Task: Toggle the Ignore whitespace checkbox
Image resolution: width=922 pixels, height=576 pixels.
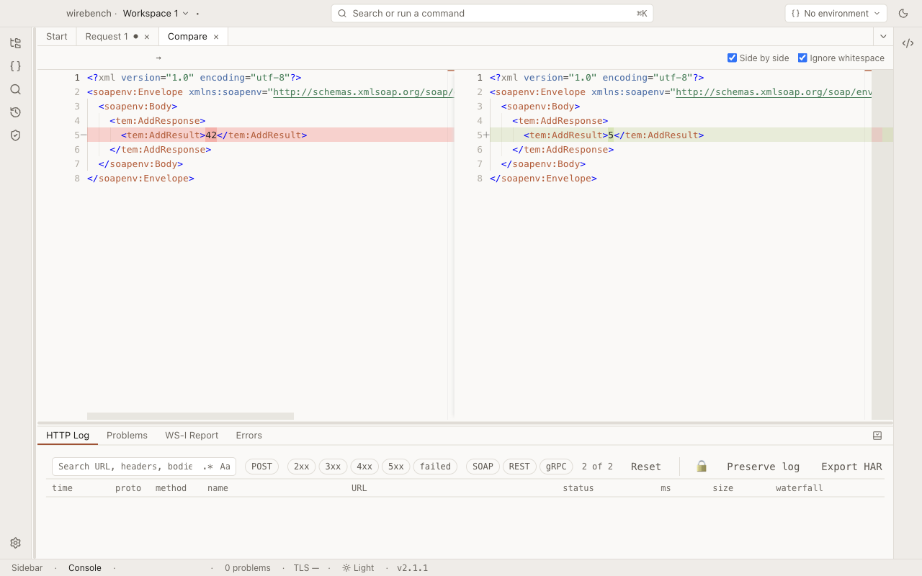Action: [802, 58]
